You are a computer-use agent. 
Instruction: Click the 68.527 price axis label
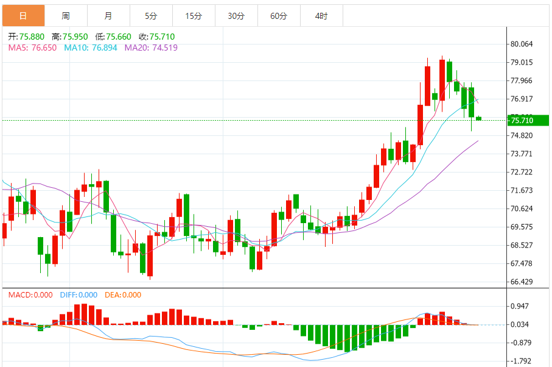[522, 245]
